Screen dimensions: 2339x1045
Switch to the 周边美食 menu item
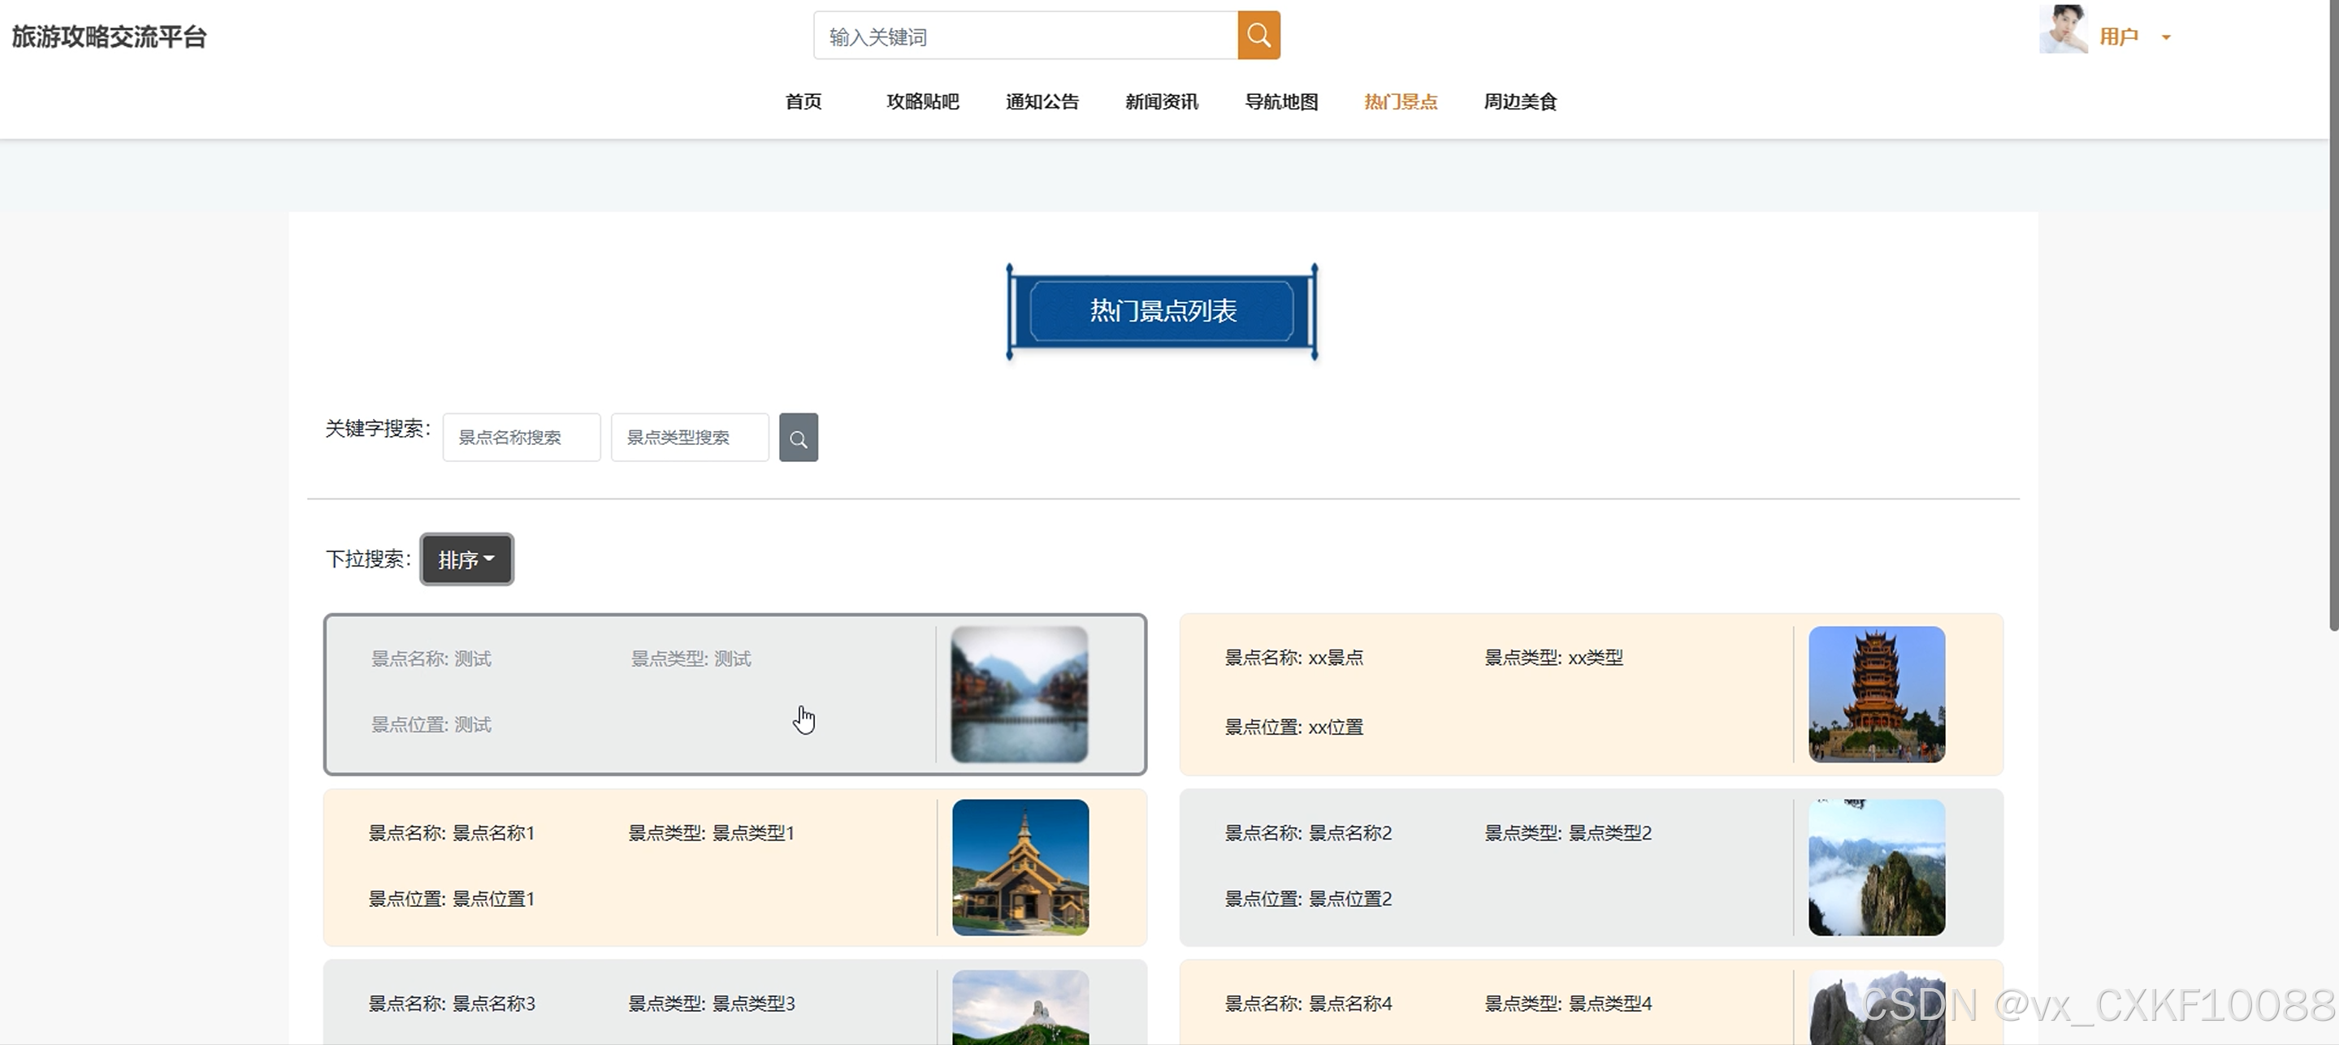click(x=1520, y=101)
